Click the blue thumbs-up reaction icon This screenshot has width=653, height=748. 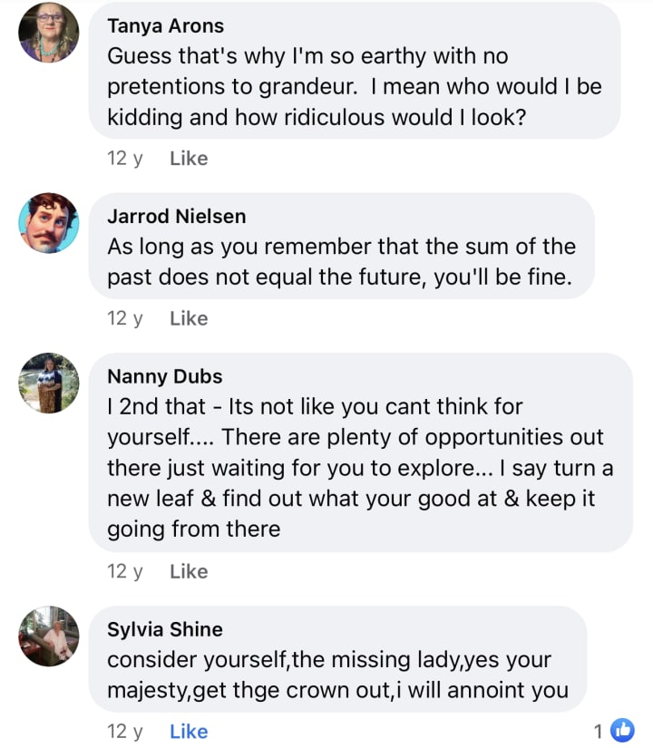point(622,731)
